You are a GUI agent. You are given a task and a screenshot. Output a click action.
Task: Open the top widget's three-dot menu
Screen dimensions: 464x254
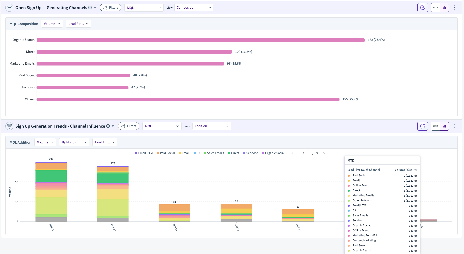click(x=454, y=8)
